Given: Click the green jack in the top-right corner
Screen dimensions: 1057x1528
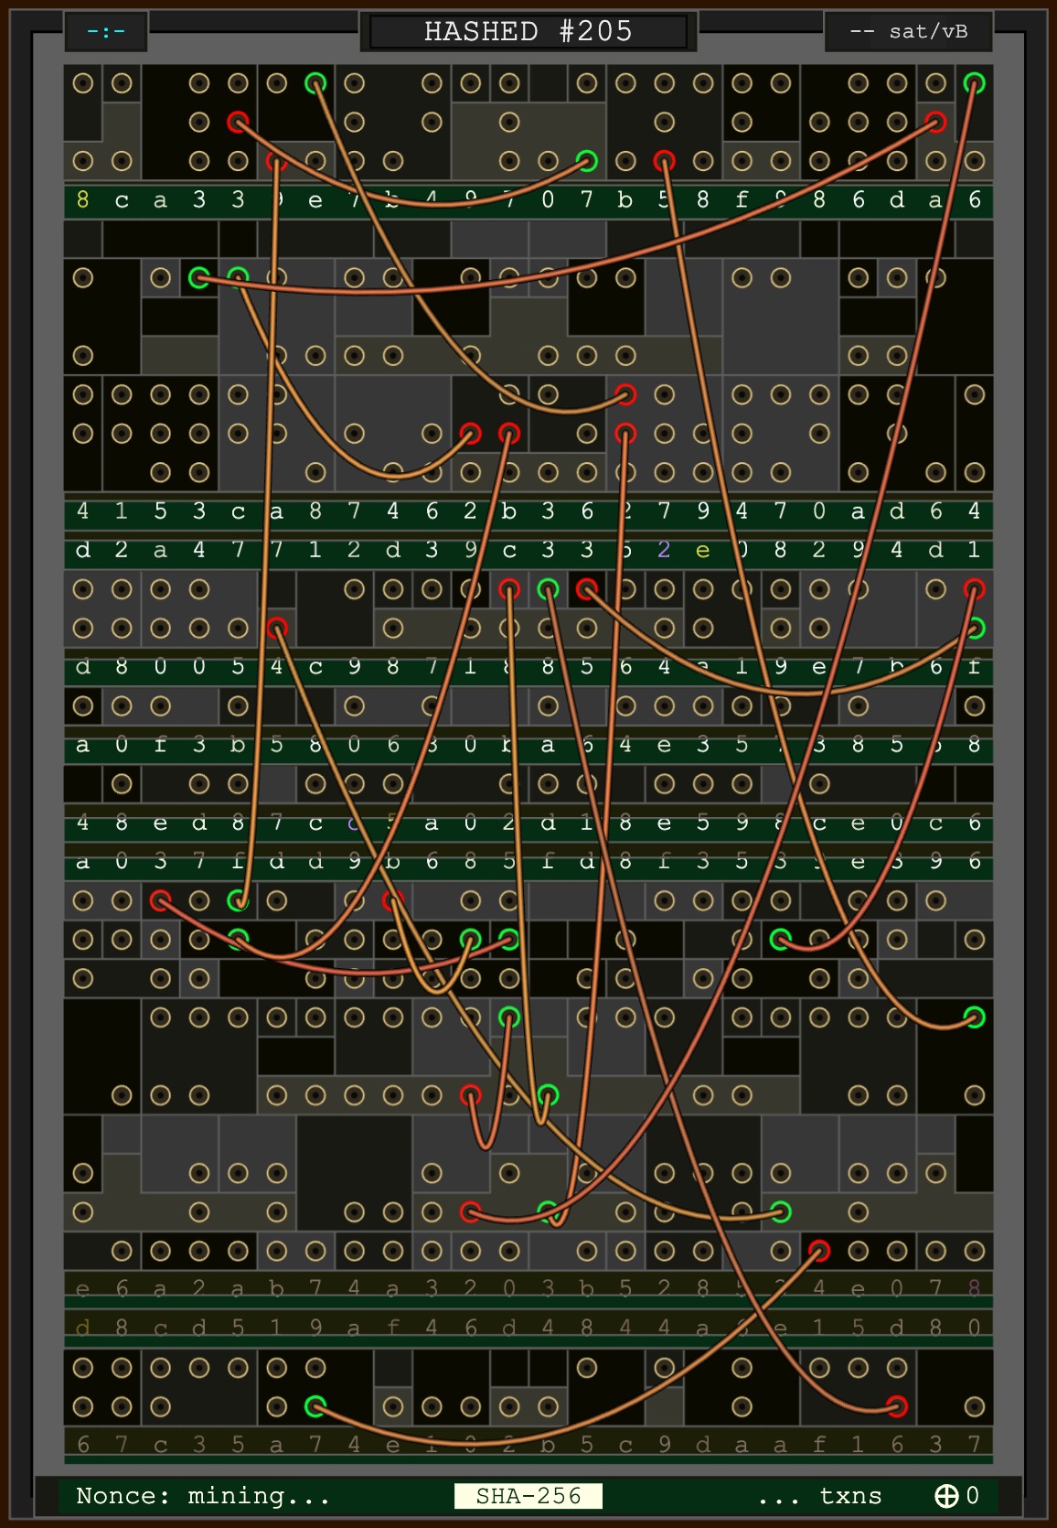Looking at the screenshot, I should pyautogui.click(x=974, y=83).
